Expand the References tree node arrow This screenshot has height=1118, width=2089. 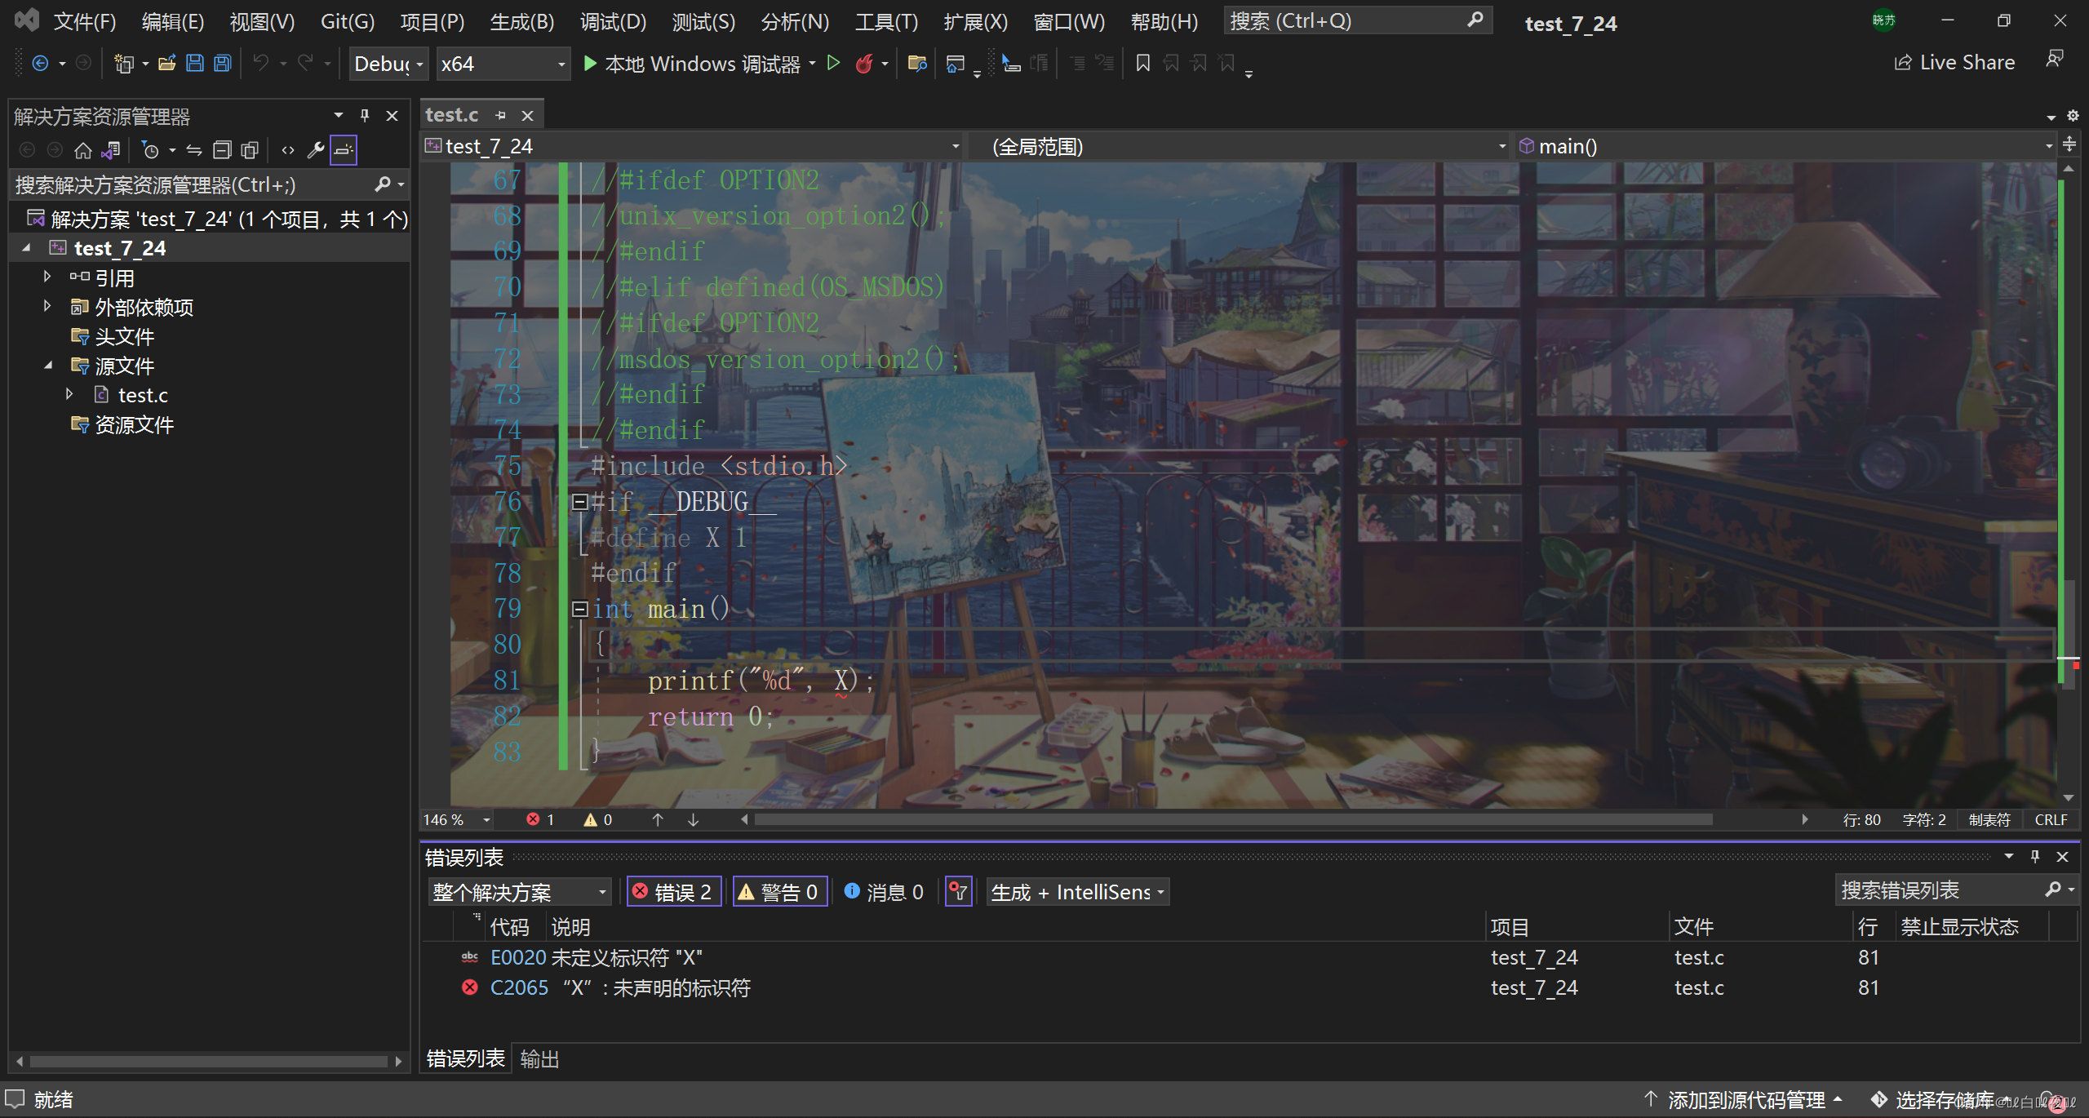(x=47, y=277)
